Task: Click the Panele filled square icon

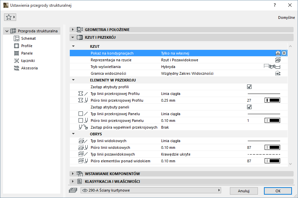Action: click(17, 53)
